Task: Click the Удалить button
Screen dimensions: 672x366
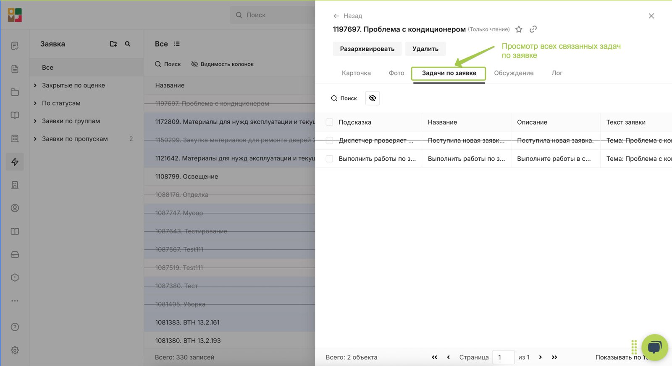Action: (x=425, y=49)
